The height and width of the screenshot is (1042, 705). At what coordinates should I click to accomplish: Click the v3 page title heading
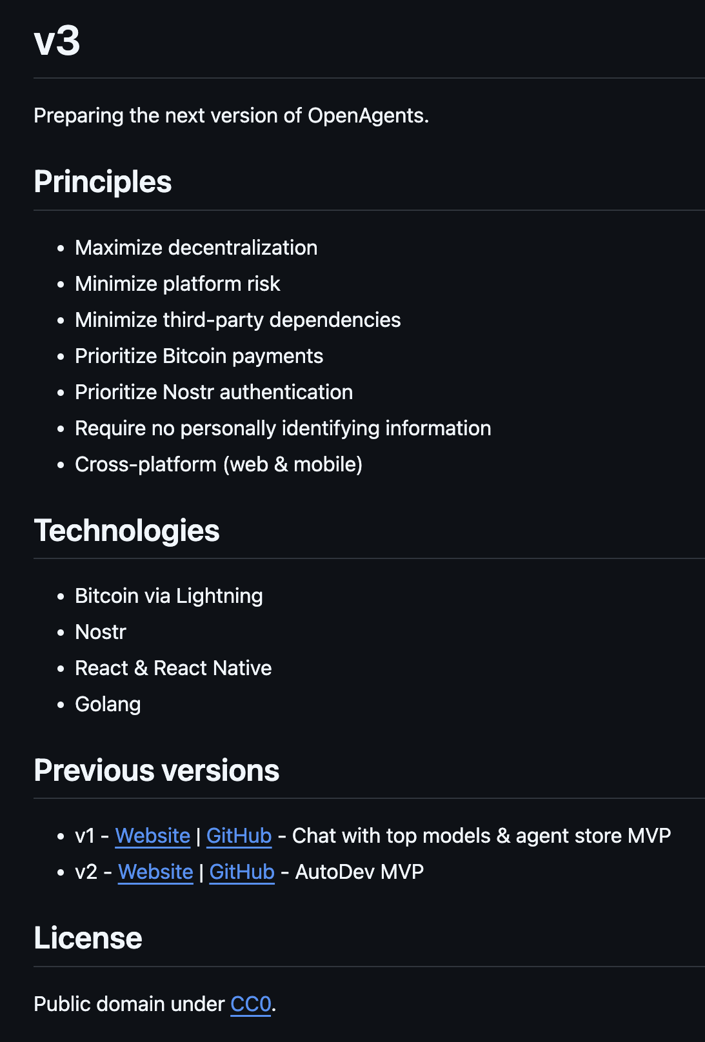tap(57, 41)
